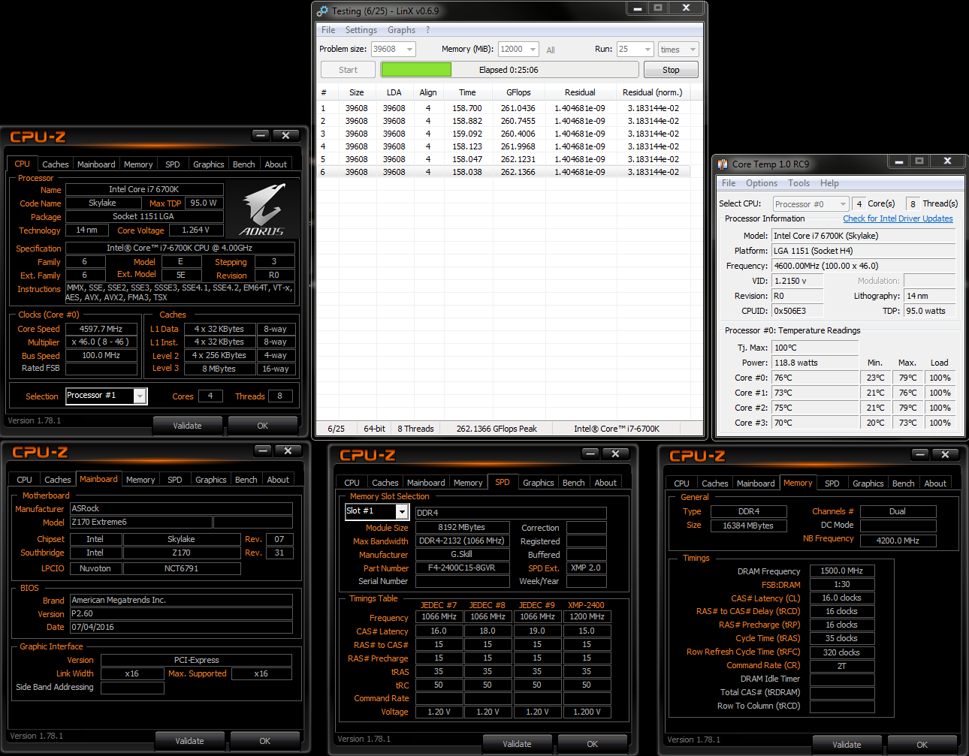Close the CPU-Z SPD window
Image resolution: width=969 pixels, height=756 pixels.
click(616, 453)
